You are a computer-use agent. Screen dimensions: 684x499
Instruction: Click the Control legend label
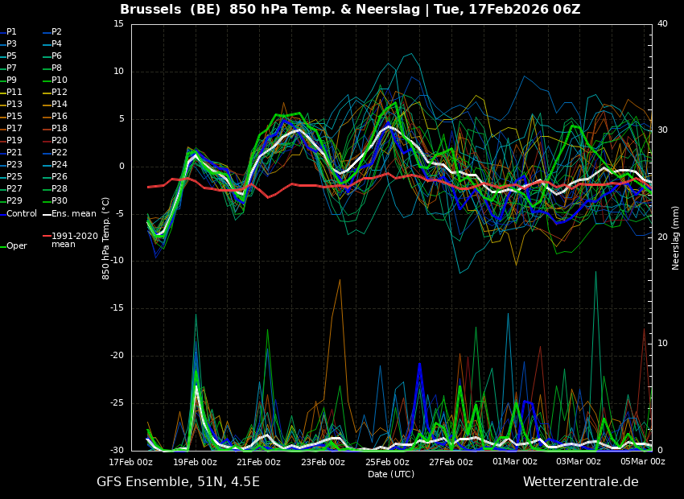21,213
